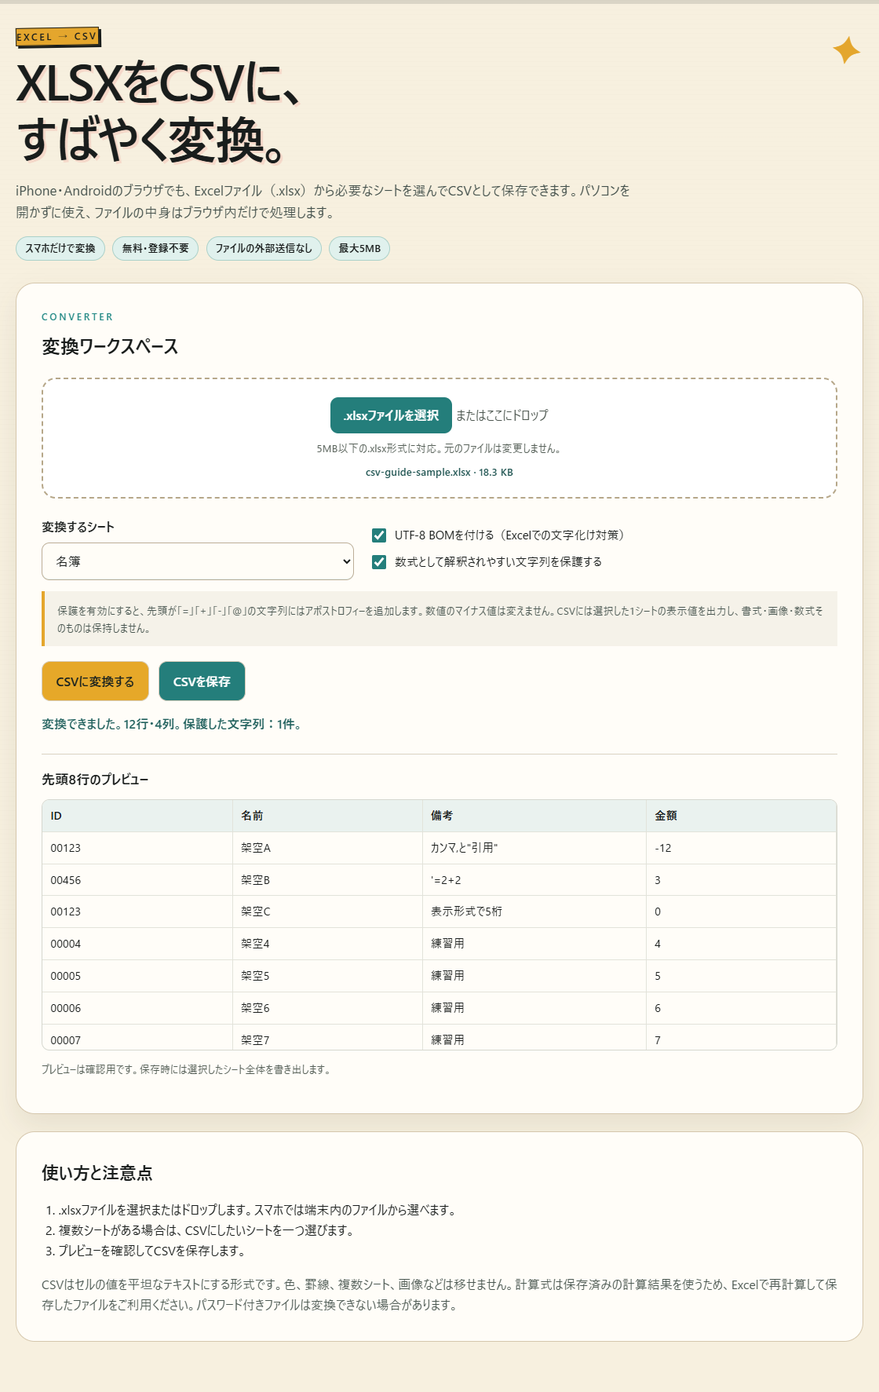Screen dimensions: 879x1392
Task: Toggle the UTF-8 BOMを付ける checkbox
Action: point(379,535)
